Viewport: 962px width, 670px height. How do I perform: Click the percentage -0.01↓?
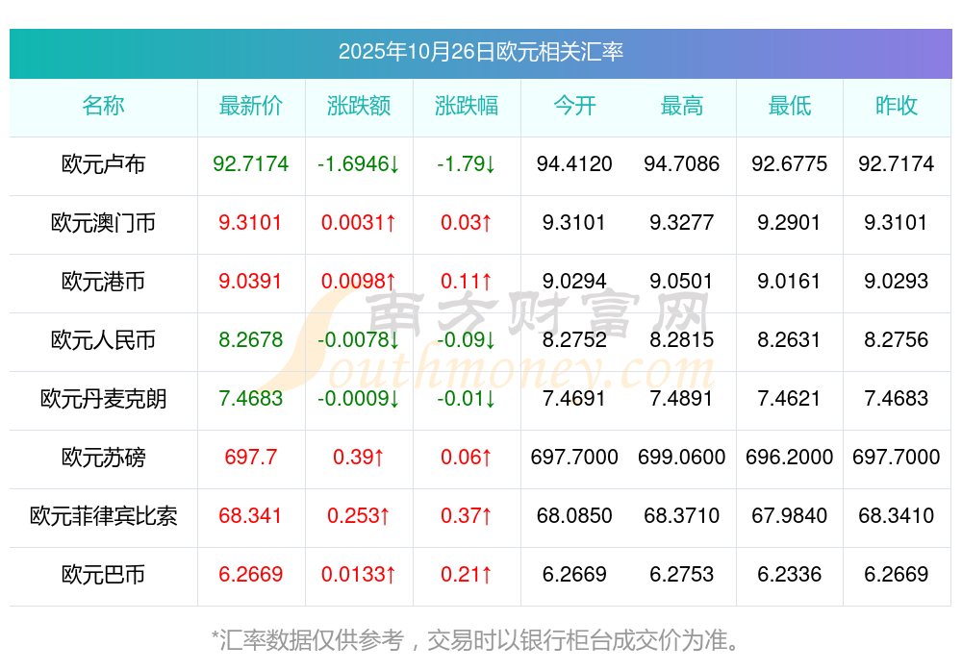pyautogui.click(x=467, y=399)
